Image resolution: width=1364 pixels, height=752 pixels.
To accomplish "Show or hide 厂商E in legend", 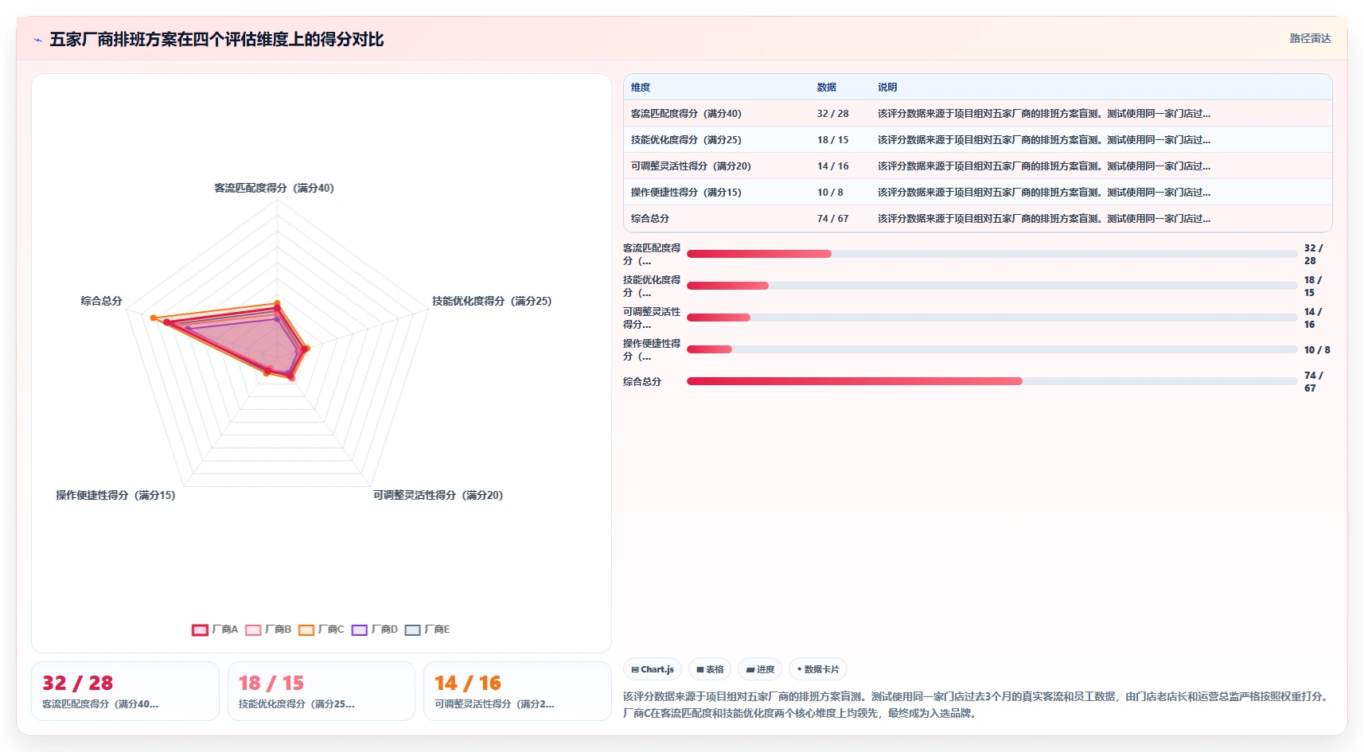I will point(427,629).
